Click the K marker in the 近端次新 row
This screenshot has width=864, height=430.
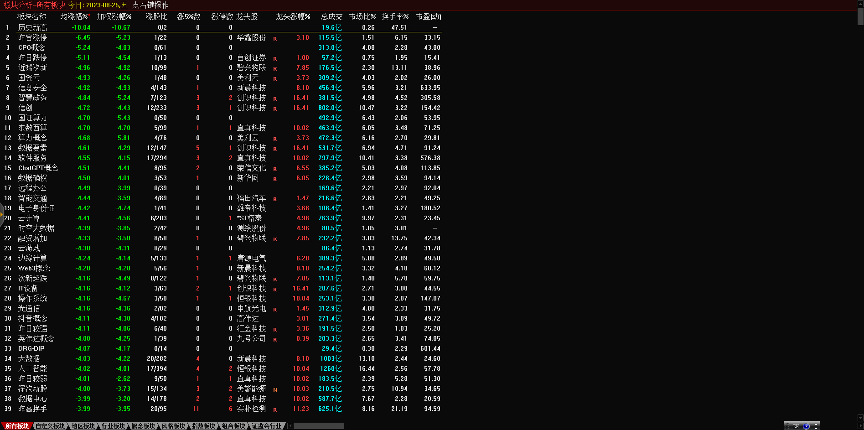point(275,69)
